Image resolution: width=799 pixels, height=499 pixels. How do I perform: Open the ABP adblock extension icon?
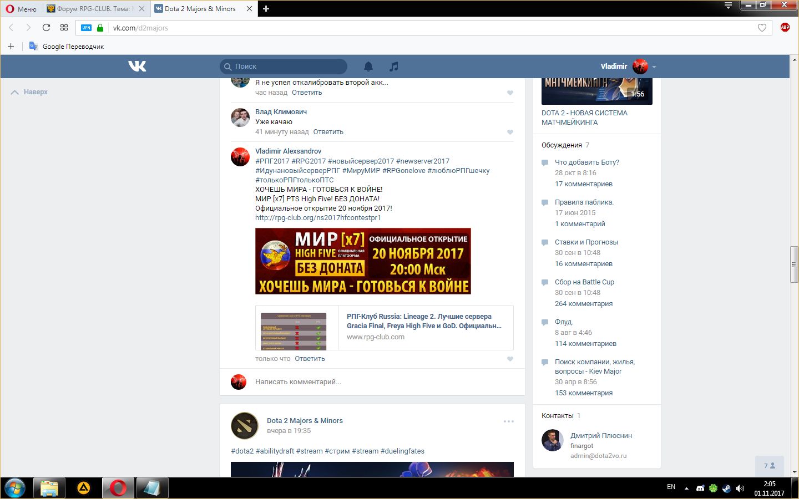coord(785,27)
